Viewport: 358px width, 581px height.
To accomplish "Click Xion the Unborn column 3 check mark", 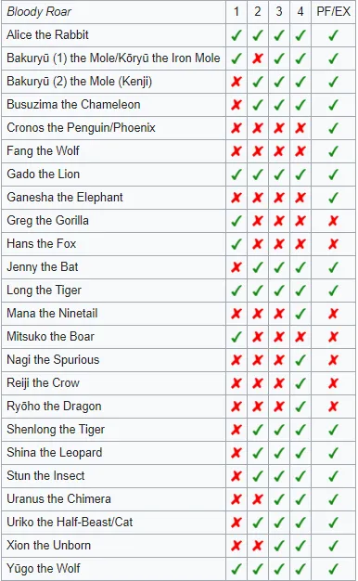I will point(279,546).
